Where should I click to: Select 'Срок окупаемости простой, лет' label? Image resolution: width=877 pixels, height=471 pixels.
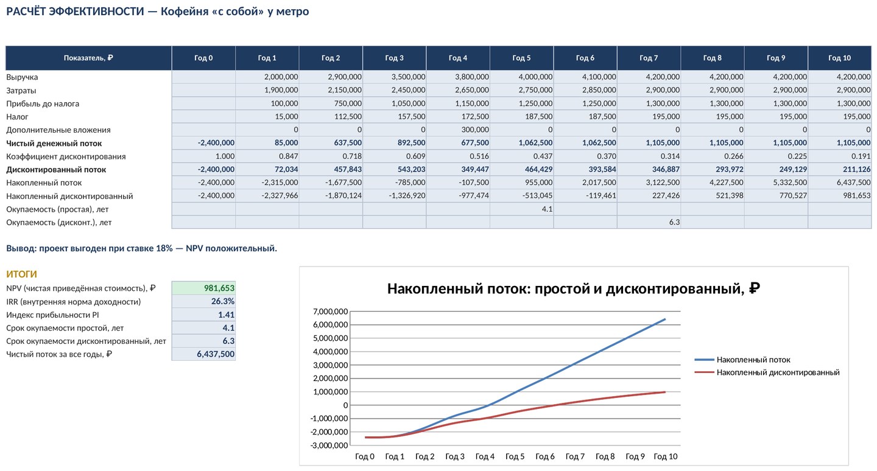coord(65,328)
